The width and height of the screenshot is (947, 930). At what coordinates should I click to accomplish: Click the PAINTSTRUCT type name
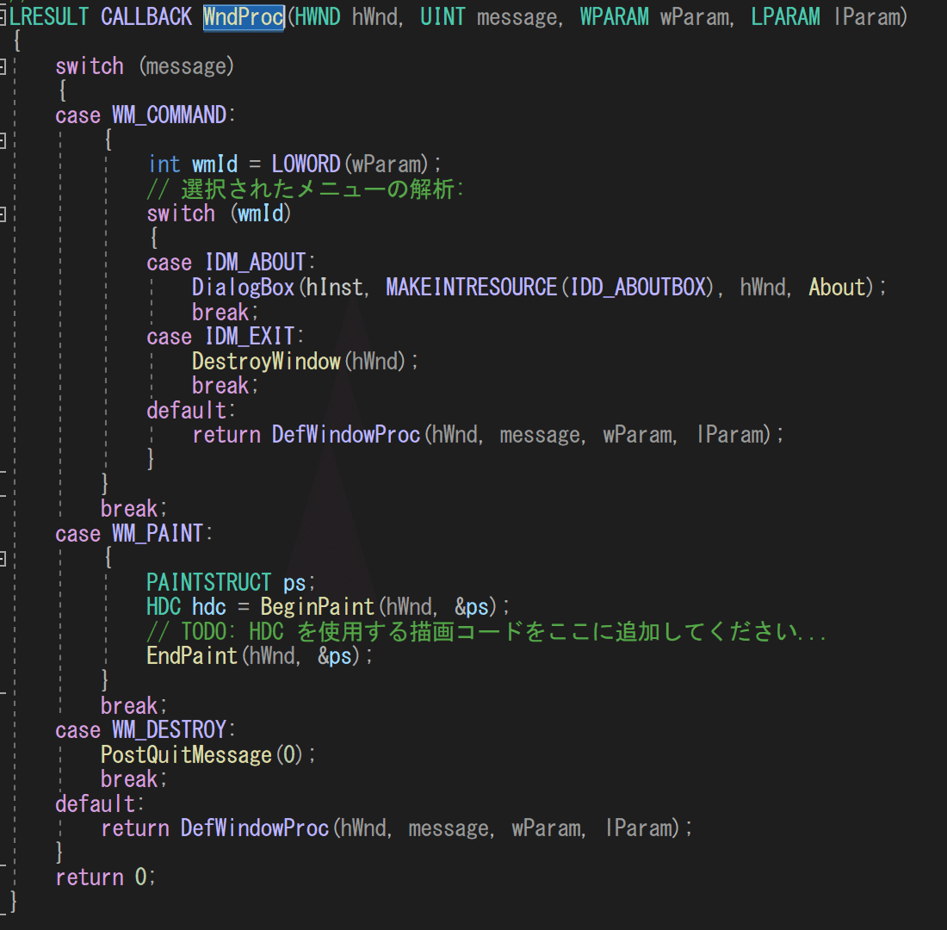click(209, 582)
